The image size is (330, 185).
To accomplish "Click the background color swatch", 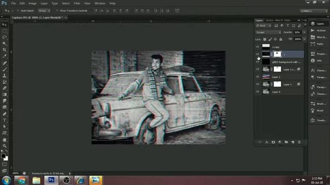I will pos(7,159).
